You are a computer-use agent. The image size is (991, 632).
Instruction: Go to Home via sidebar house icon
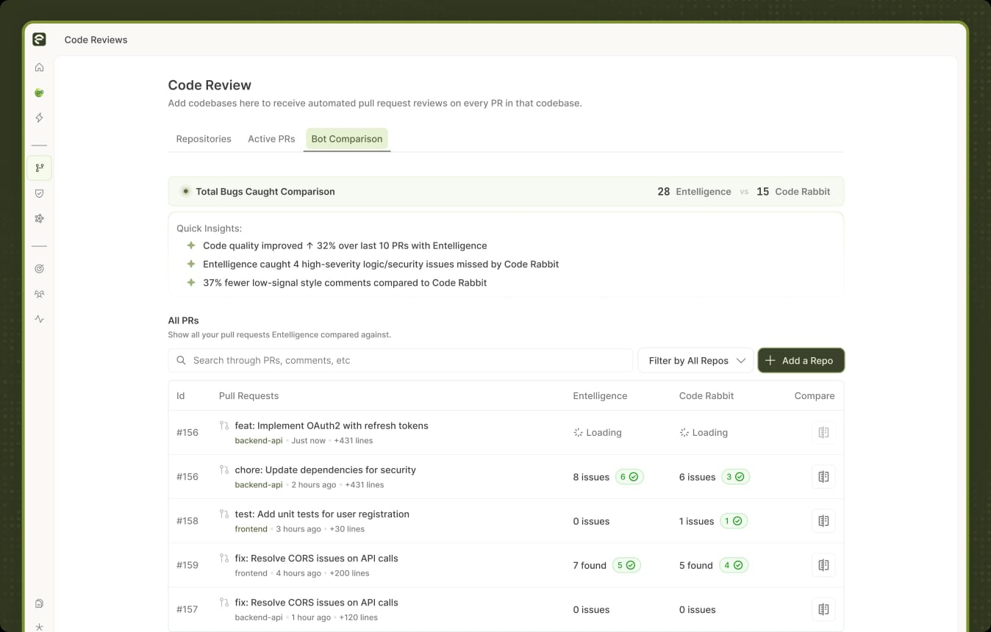point(40,68)
